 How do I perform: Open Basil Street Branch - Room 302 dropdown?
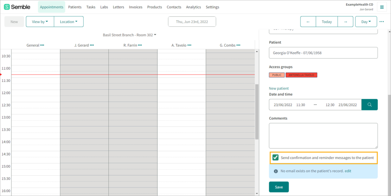tap(129, 35)
